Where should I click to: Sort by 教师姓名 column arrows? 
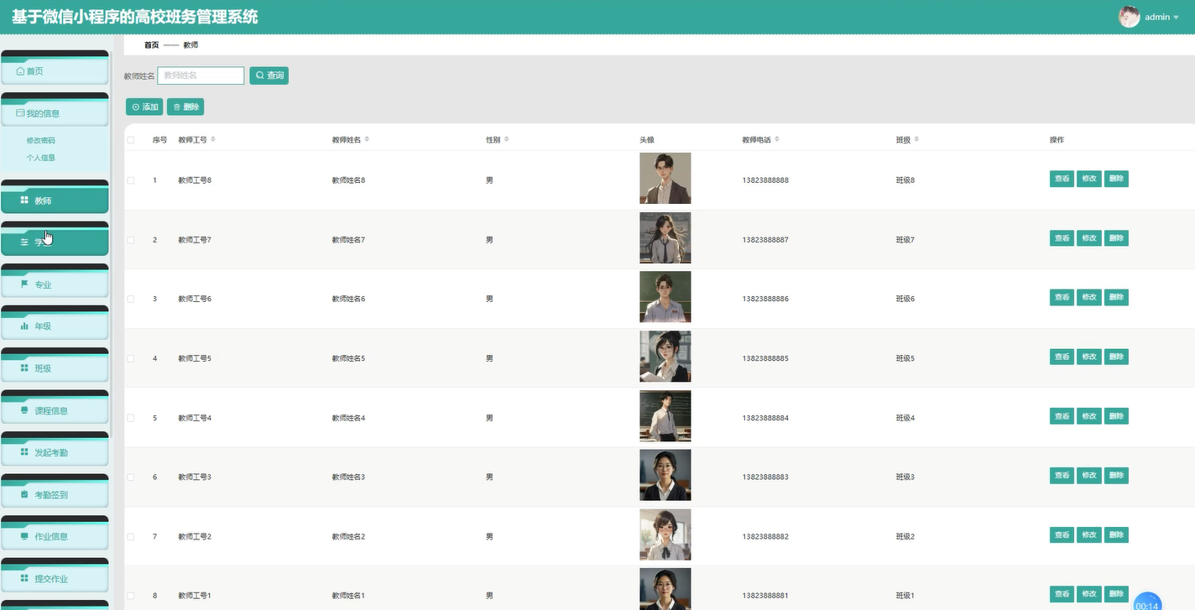click(367, 139)
